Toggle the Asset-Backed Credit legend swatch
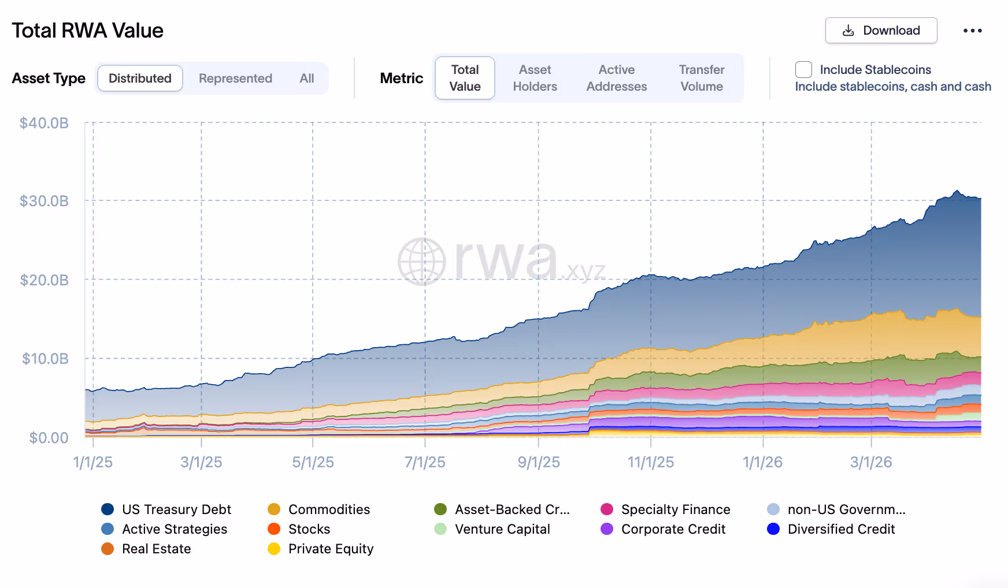1008x588 pixels. click(x=440, y=509)
